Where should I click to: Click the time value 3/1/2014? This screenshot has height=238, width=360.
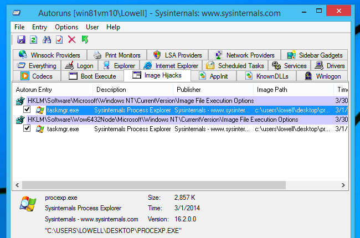click(x=187, y=208)
